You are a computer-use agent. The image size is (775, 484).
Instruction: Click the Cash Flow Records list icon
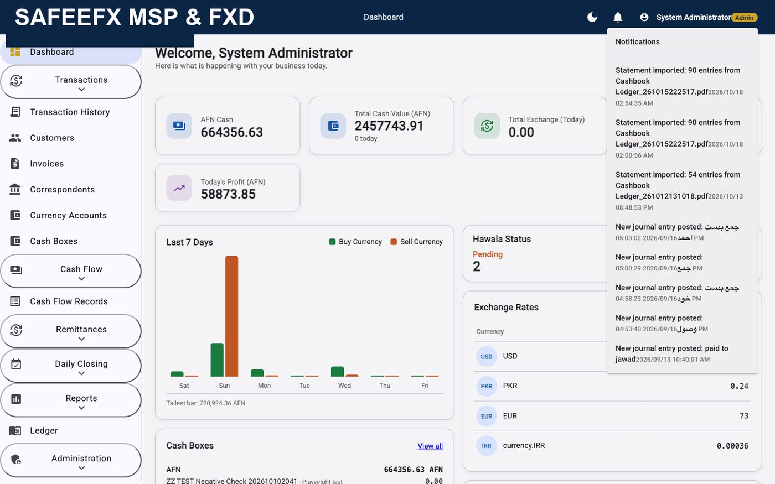pyautogui.click(x=15, y=301)
